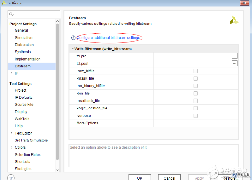Select IP Defaults settings
Viewport: 252px width, 180px height.
coord(24,98)
